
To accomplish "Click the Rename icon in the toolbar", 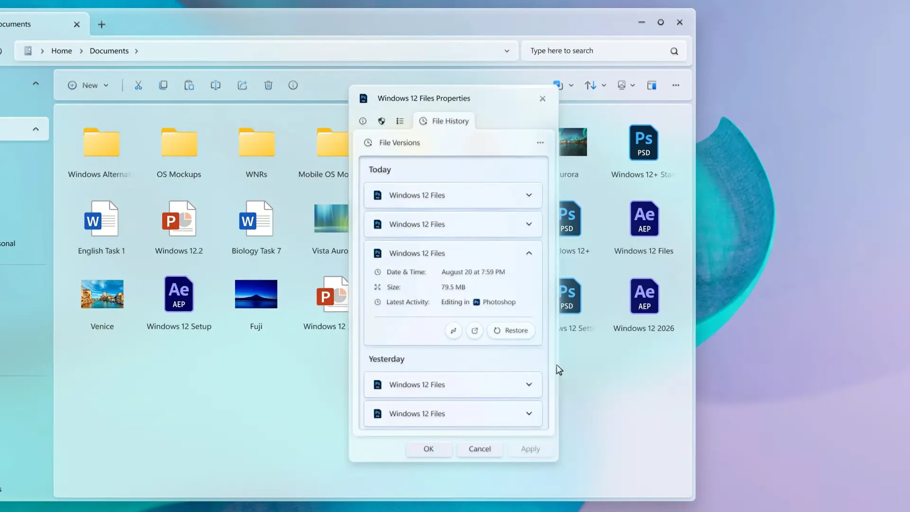I will pyautogui.click(x=215, y=85).
